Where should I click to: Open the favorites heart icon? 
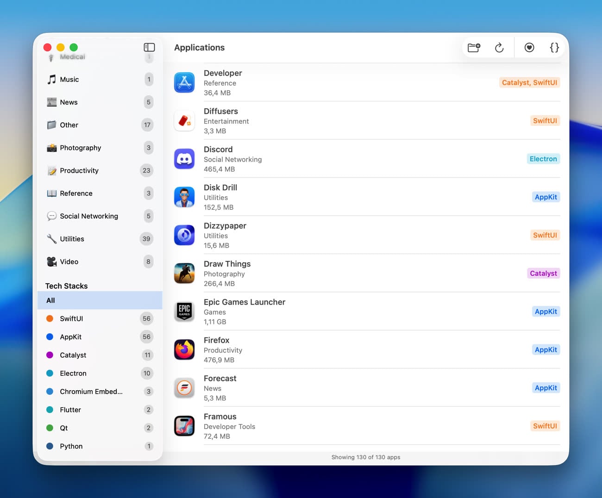[x=529, y=47]
